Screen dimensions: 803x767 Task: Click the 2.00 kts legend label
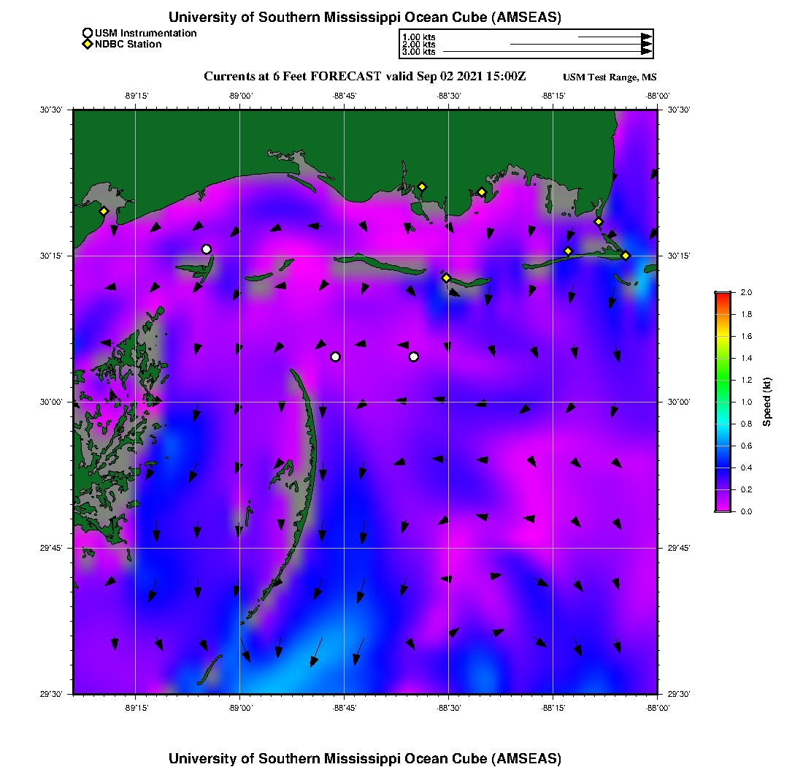click(418, 45)
